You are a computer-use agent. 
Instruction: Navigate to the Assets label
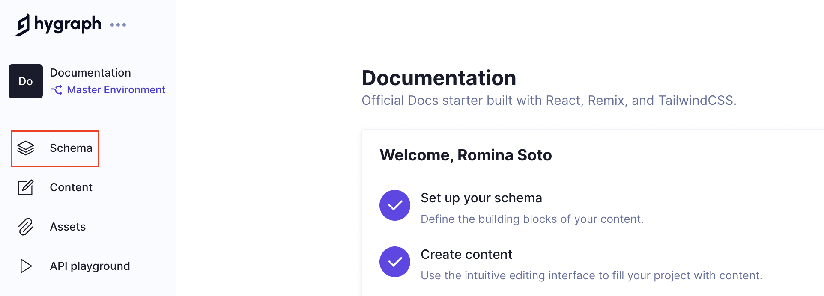[68, 227]
